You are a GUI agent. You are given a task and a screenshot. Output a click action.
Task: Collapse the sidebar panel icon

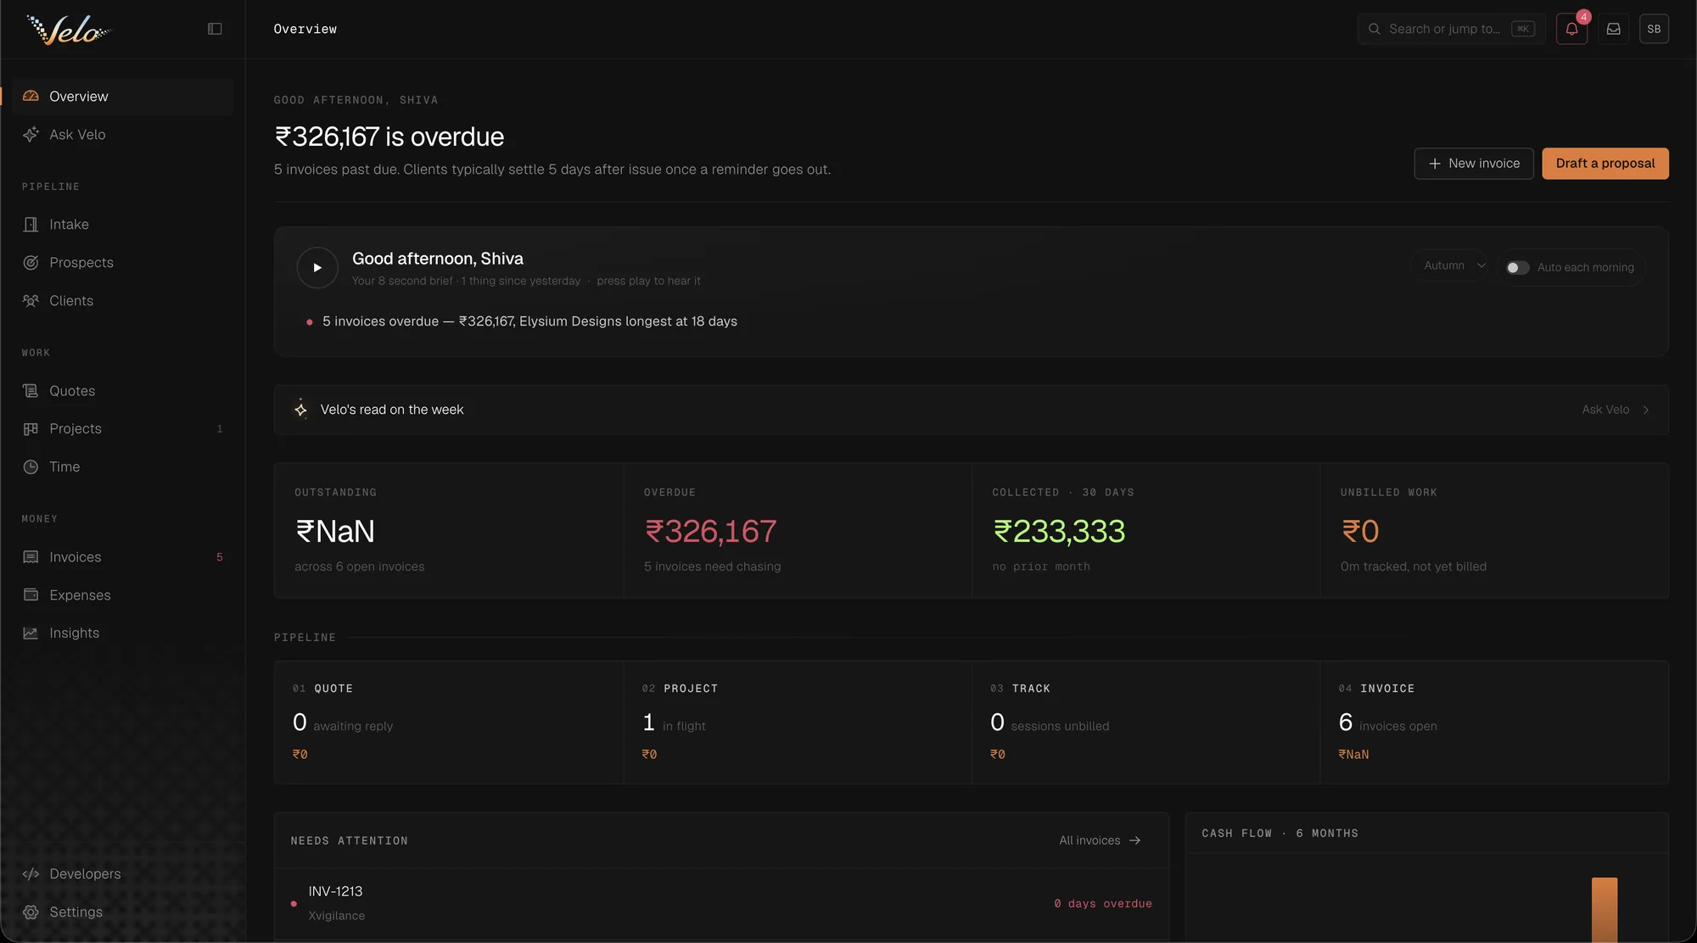215,29
